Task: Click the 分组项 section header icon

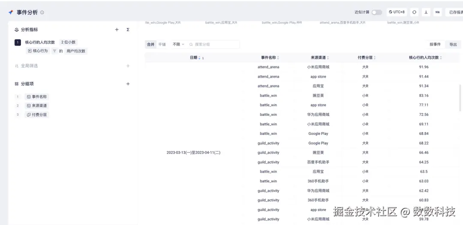Action: click(x=17, y=84)
